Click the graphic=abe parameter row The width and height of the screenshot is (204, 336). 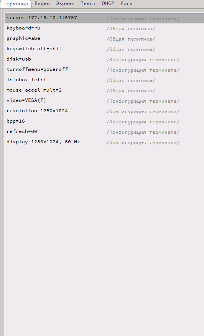tap(104, 39)
